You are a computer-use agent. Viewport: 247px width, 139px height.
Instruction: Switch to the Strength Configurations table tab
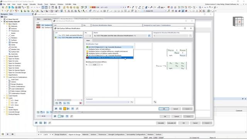point(116,134)
